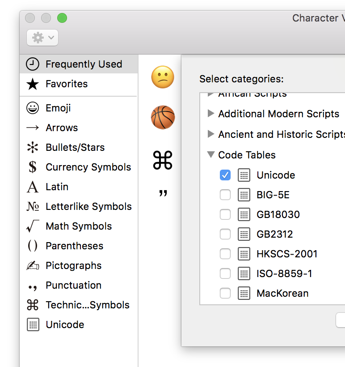The height and width of the screenshot is (367, 345).
Task: Uncheck the Unicode code table checkbox
Action: pyautogui.click(x=225, y=175)
